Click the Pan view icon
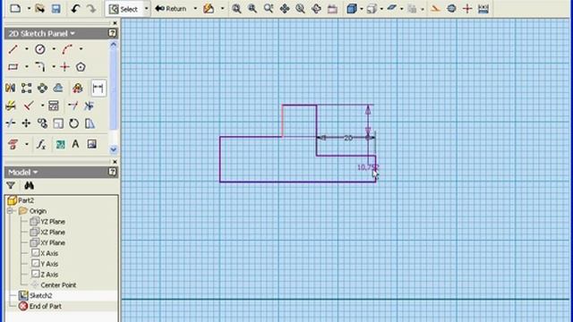 [285, 8]
